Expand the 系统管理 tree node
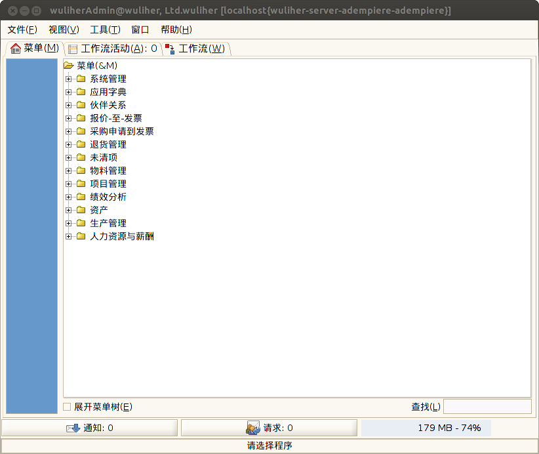The width and height of the screenshot is (539, 454). (x=69, y=79)
